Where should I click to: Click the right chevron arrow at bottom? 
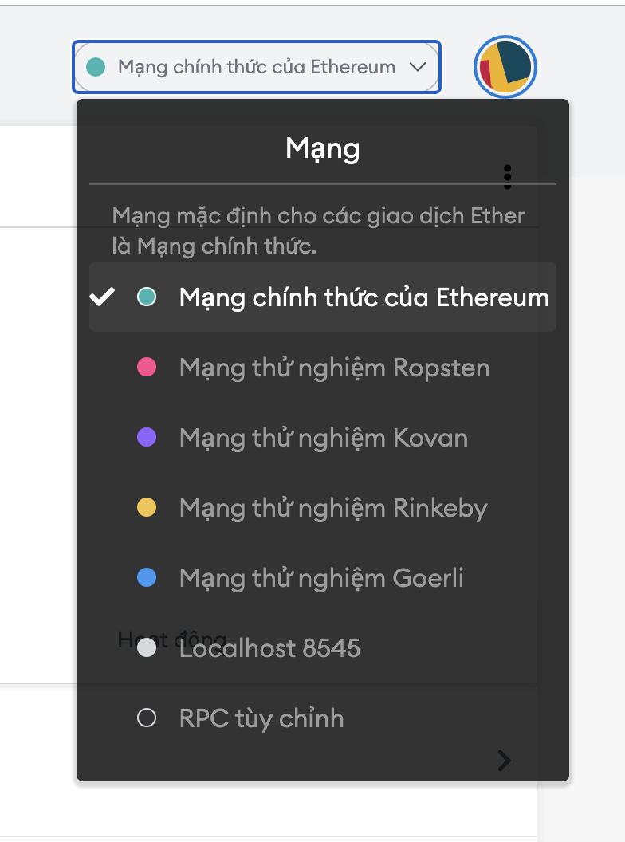[x=504, y=761]
